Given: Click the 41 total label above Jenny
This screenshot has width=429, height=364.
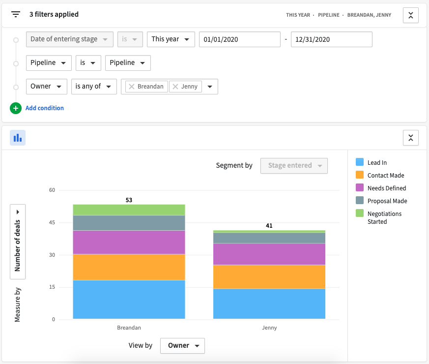Looking at the screenshot, I should coord(269,226).
